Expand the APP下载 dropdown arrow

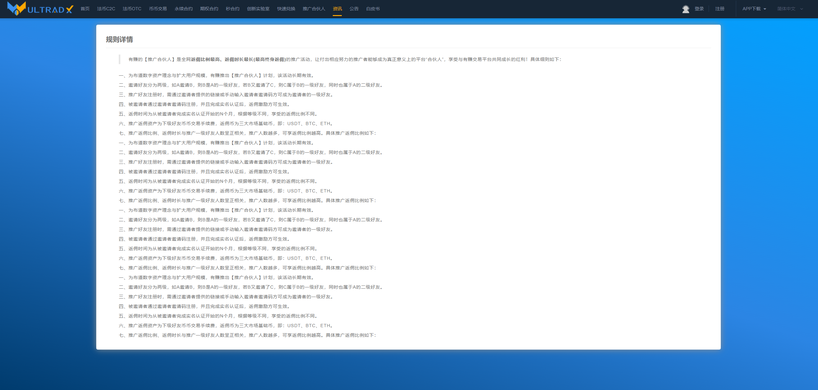pyautogui.click(x=765, y=9)
